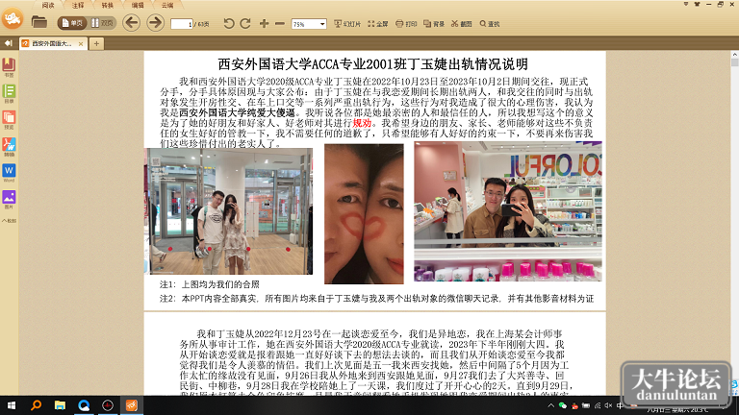
Task: Click the cosmetics store selfie photo
Action: click(x=508, y=211)
